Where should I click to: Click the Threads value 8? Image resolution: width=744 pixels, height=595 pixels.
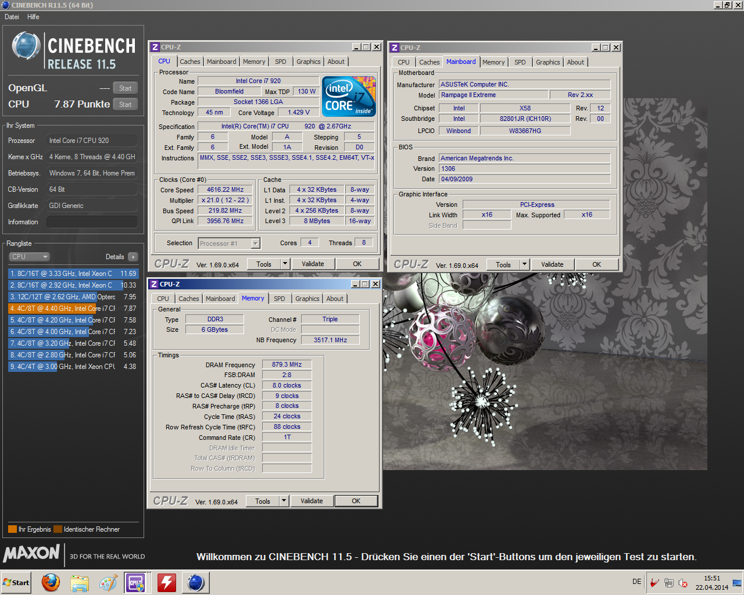pyautogui.click(x=364, y=242)
